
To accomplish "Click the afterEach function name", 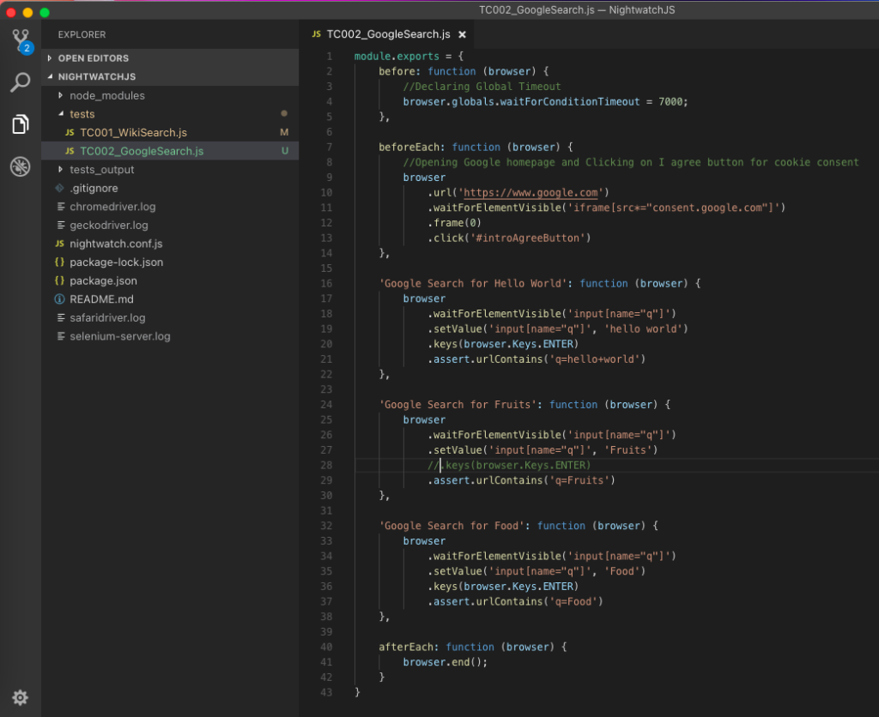I will point(406,647).
